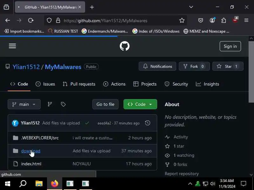Viewport: 254px width, 190px height.
Task: Open the download folder
Action: [31, 151]
